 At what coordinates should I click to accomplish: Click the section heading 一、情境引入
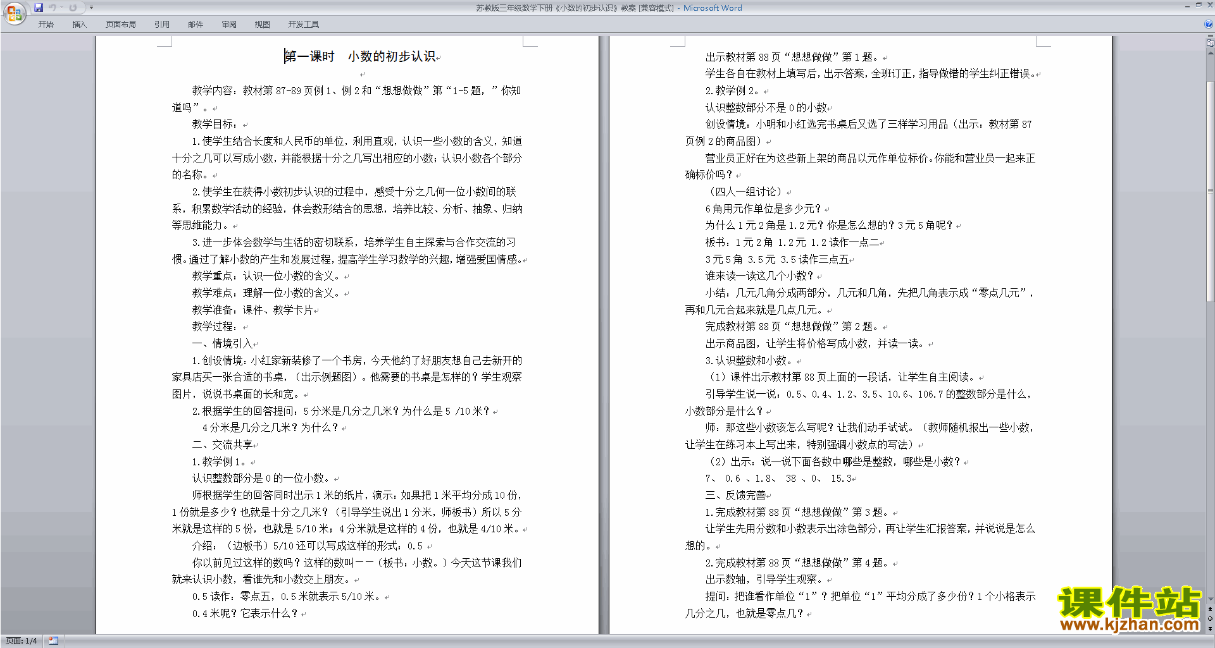click(223, 343)
